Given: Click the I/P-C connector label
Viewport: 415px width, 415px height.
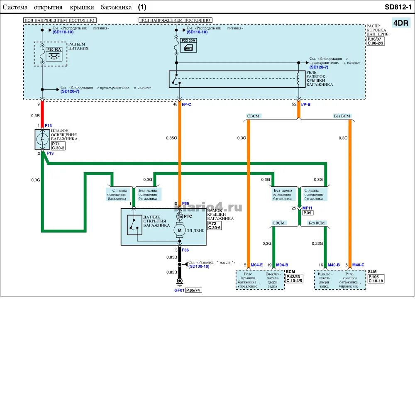Looking at the screenshot, I should coord(186,105).
